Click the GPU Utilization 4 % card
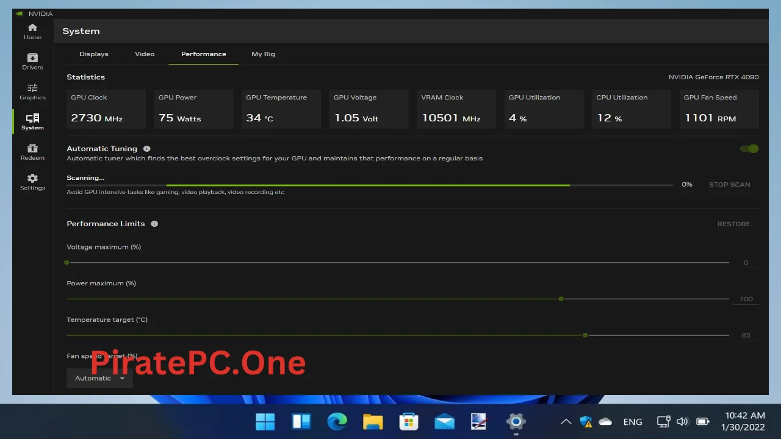The height and width of the screenshot is (439, 781). [x=544, y=109]
